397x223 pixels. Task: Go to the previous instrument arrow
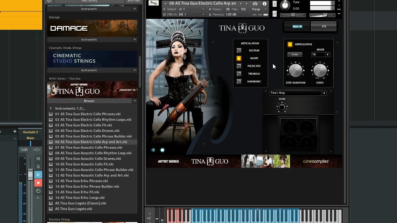tap(241, 4)
